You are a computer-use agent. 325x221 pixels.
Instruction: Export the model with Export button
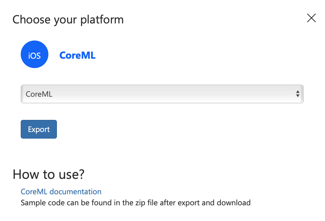pyautogui.click(x=39, y=129)
